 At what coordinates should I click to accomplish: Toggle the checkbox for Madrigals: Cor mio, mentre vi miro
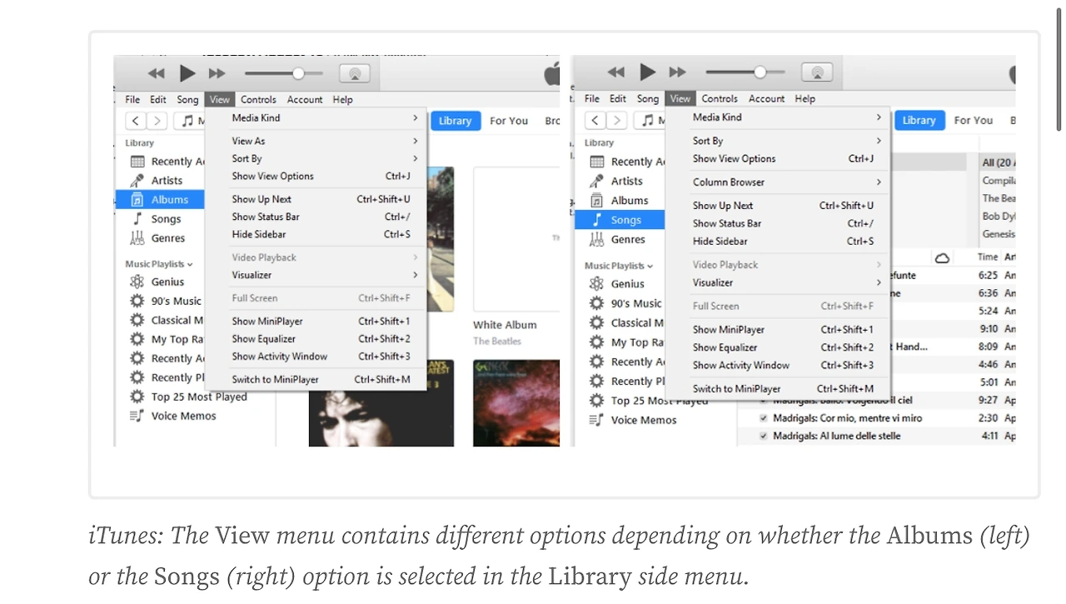tap(764, 418)
